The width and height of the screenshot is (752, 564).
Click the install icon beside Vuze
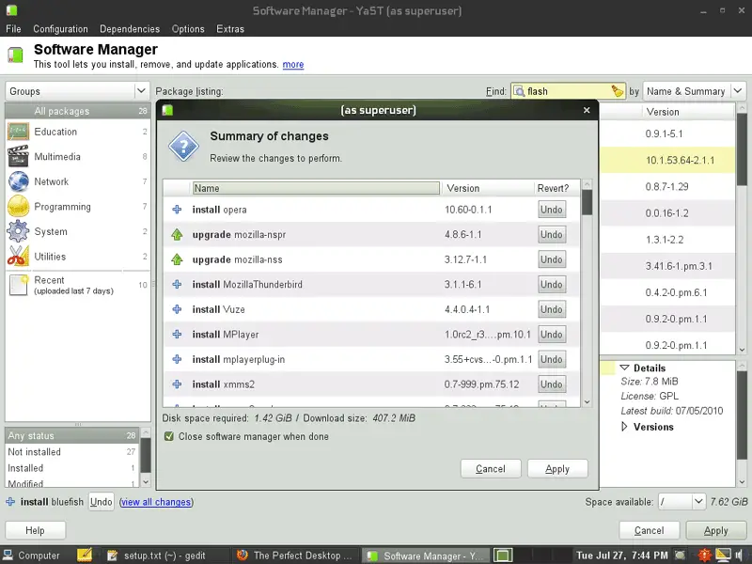click(x=177, y=309)
